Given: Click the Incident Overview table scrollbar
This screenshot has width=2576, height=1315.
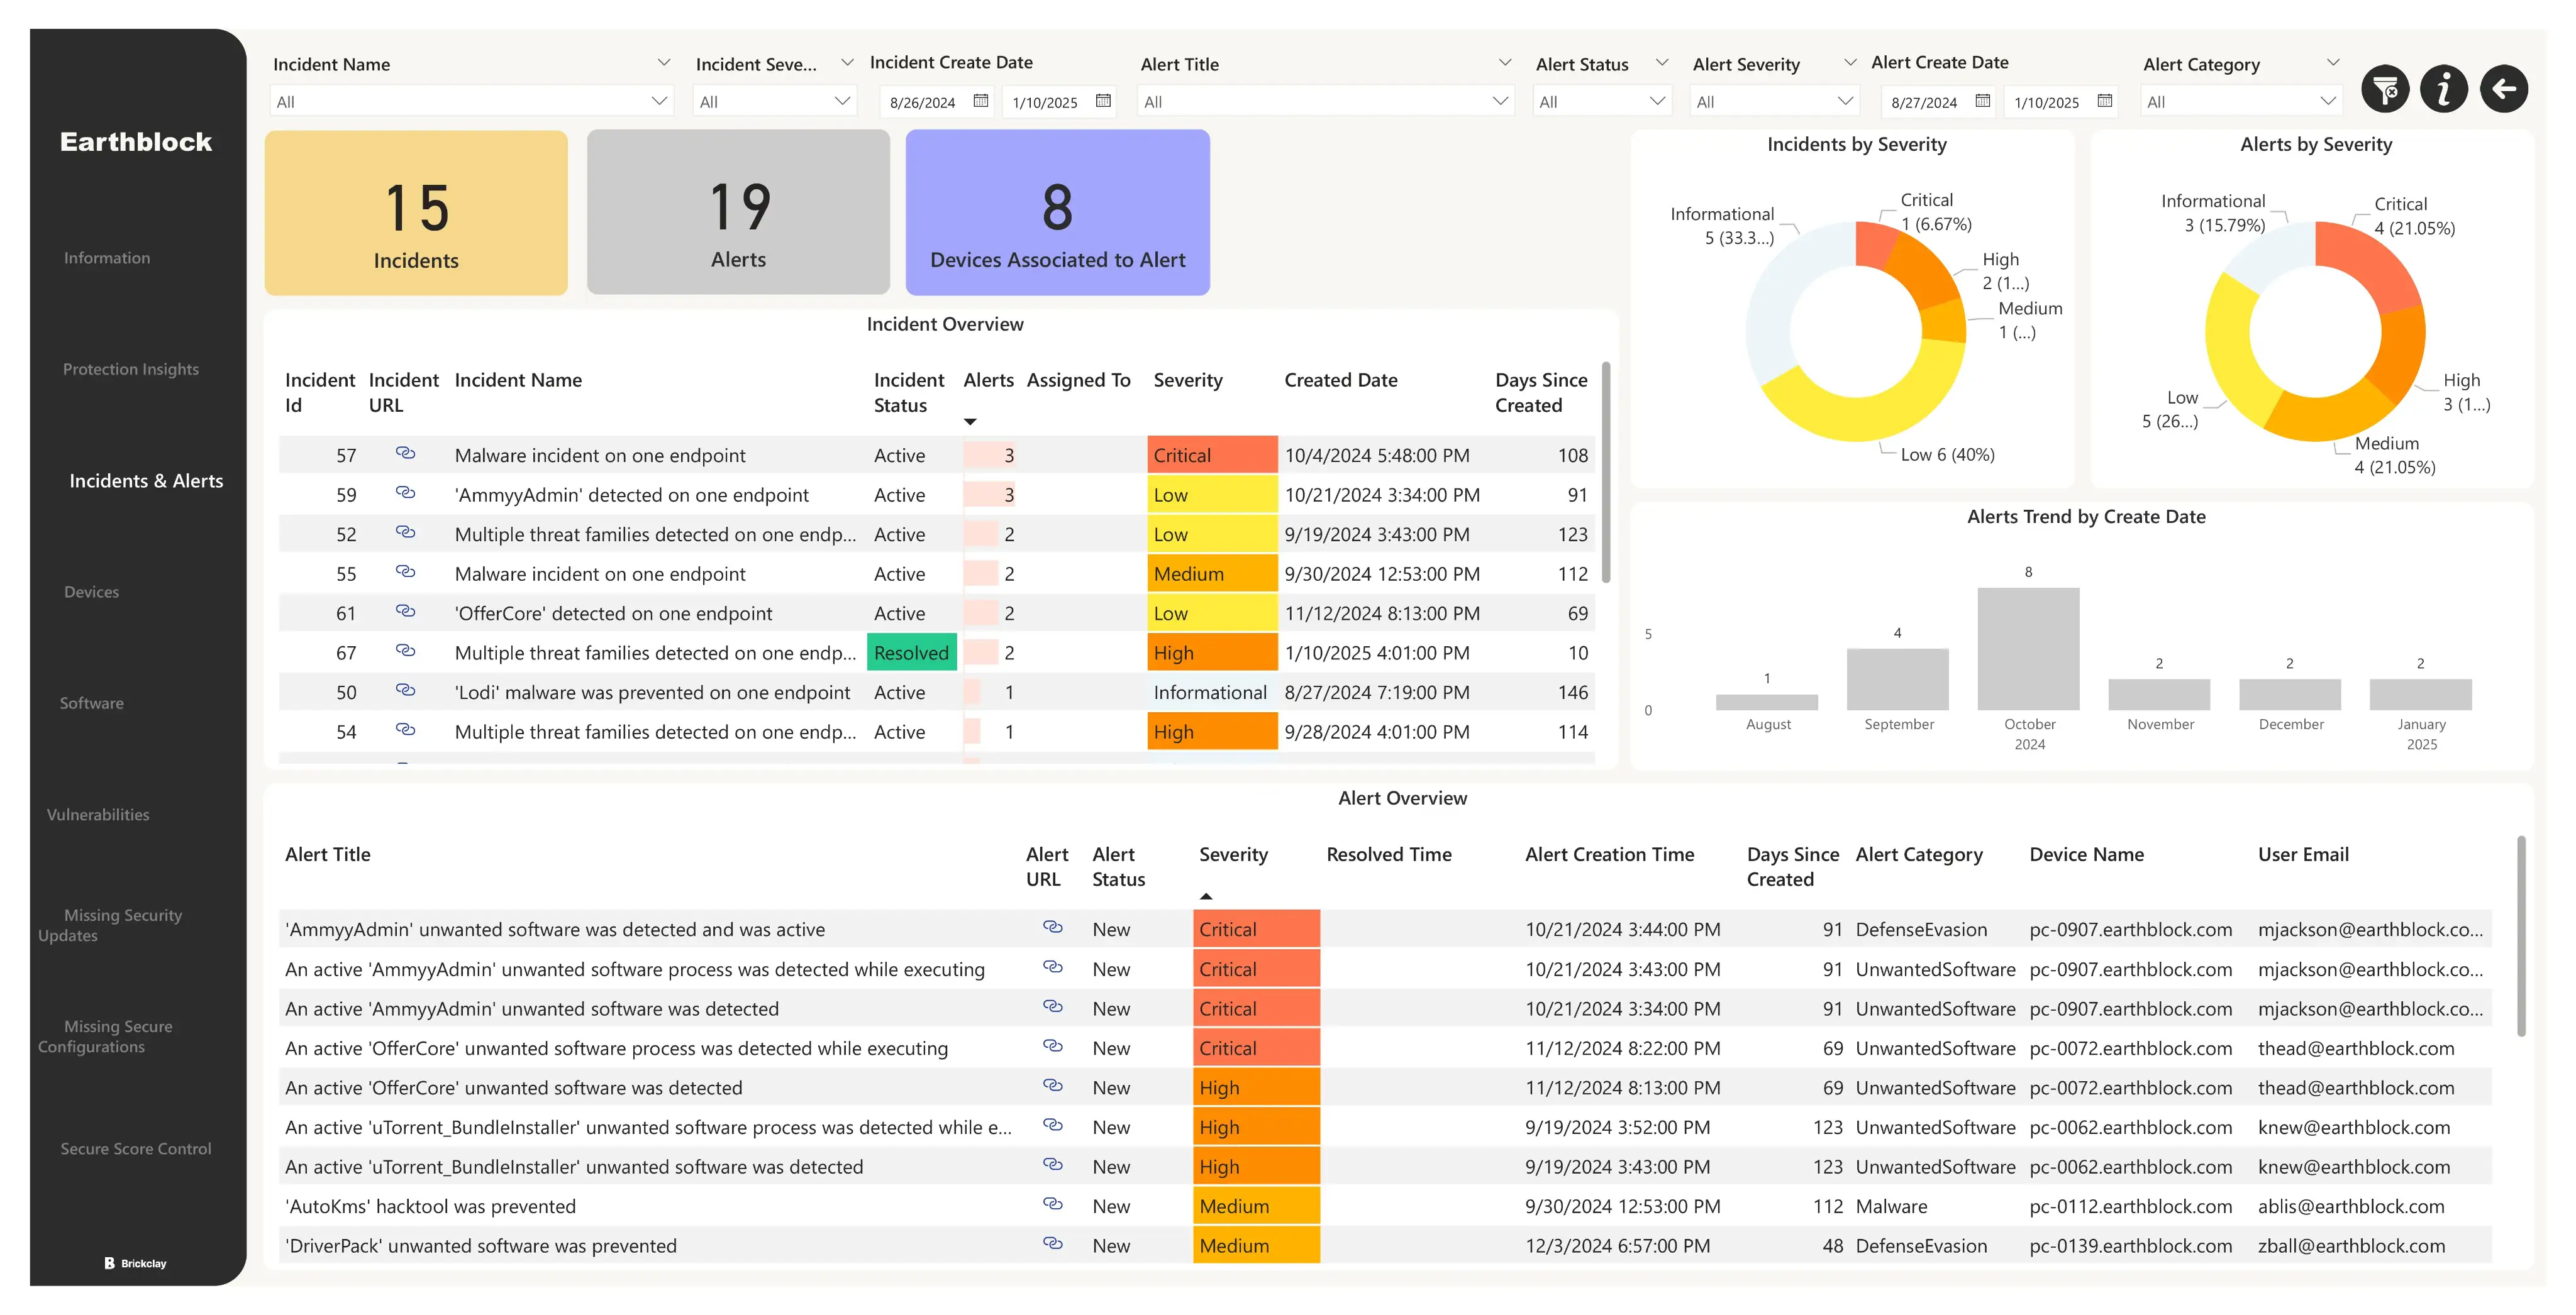Looking at the screenshot, I should tap(1606, 471).
